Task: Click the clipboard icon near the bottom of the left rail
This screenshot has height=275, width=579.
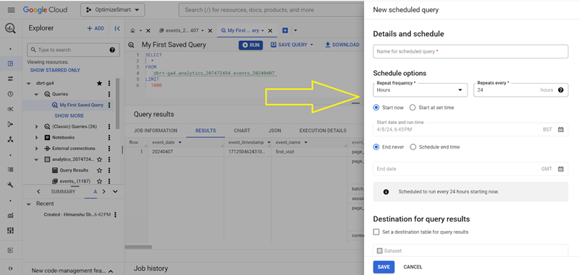Action: tap(10, 250)
